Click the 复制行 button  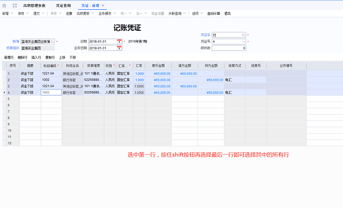50,57
